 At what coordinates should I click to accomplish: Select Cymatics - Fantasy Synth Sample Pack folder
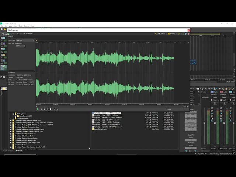pyautogui.click(x=27, y=143)
